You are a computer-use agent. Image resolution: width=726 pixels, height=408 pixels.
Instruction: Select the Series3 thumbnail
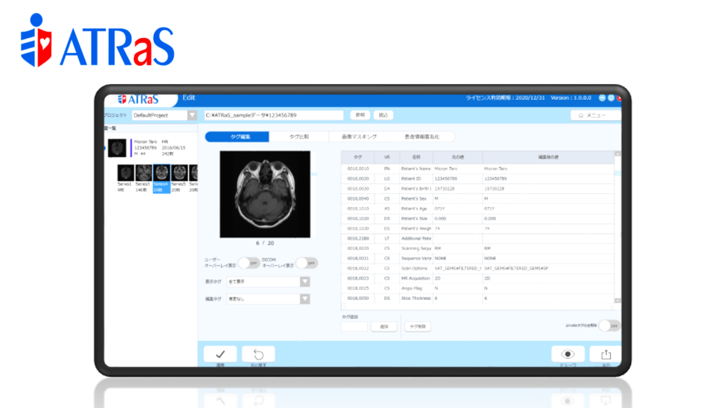coord(143,173)
